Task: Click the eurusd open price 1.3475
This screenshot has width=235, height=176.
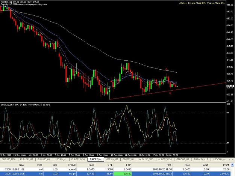Action: coord(91,169)
